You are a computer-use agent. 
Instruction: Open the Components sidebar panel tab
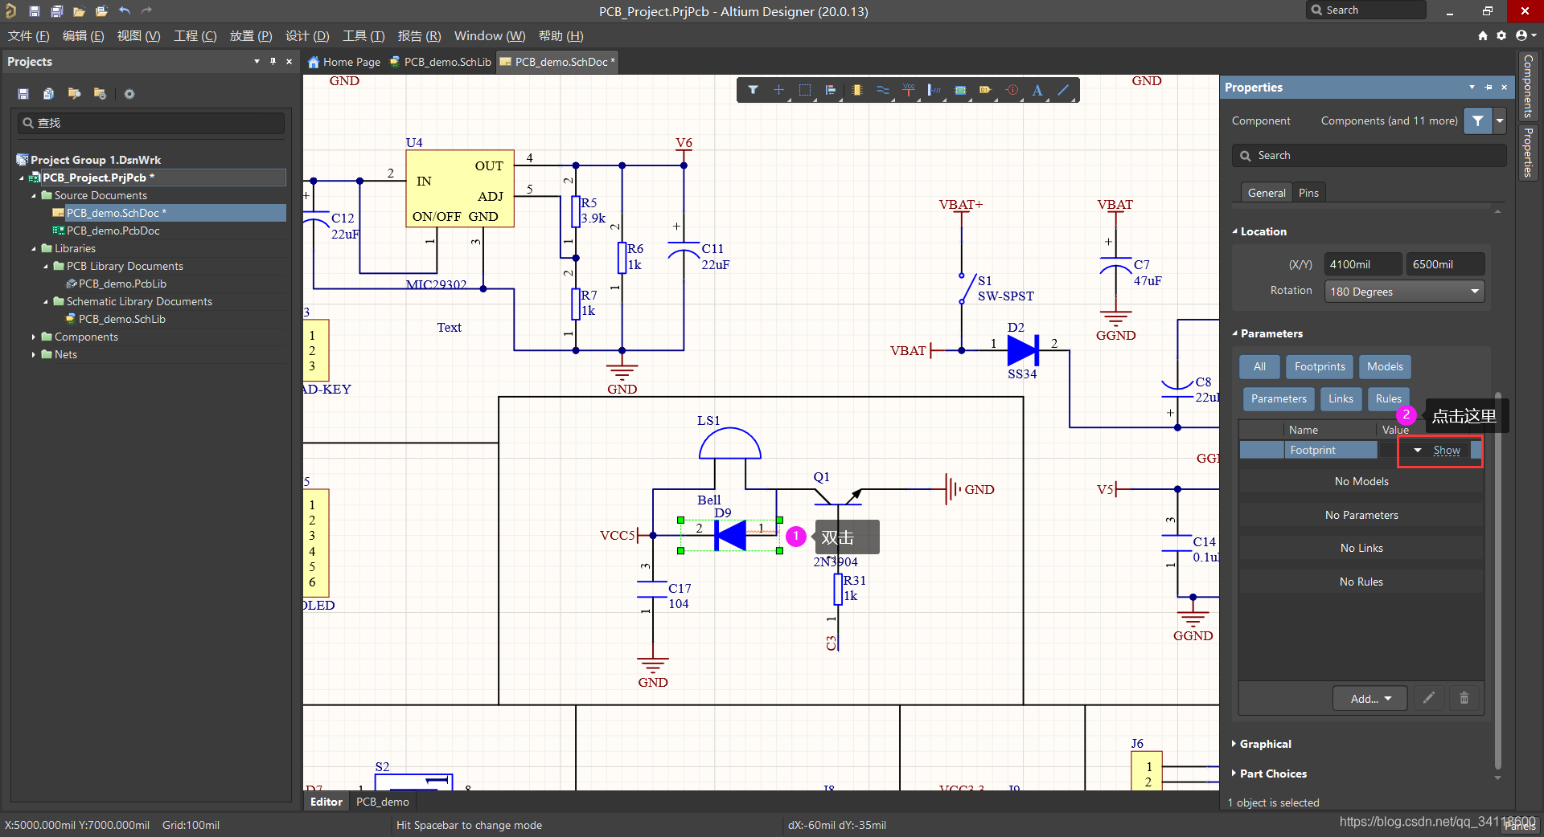[x=1528, y=85]
